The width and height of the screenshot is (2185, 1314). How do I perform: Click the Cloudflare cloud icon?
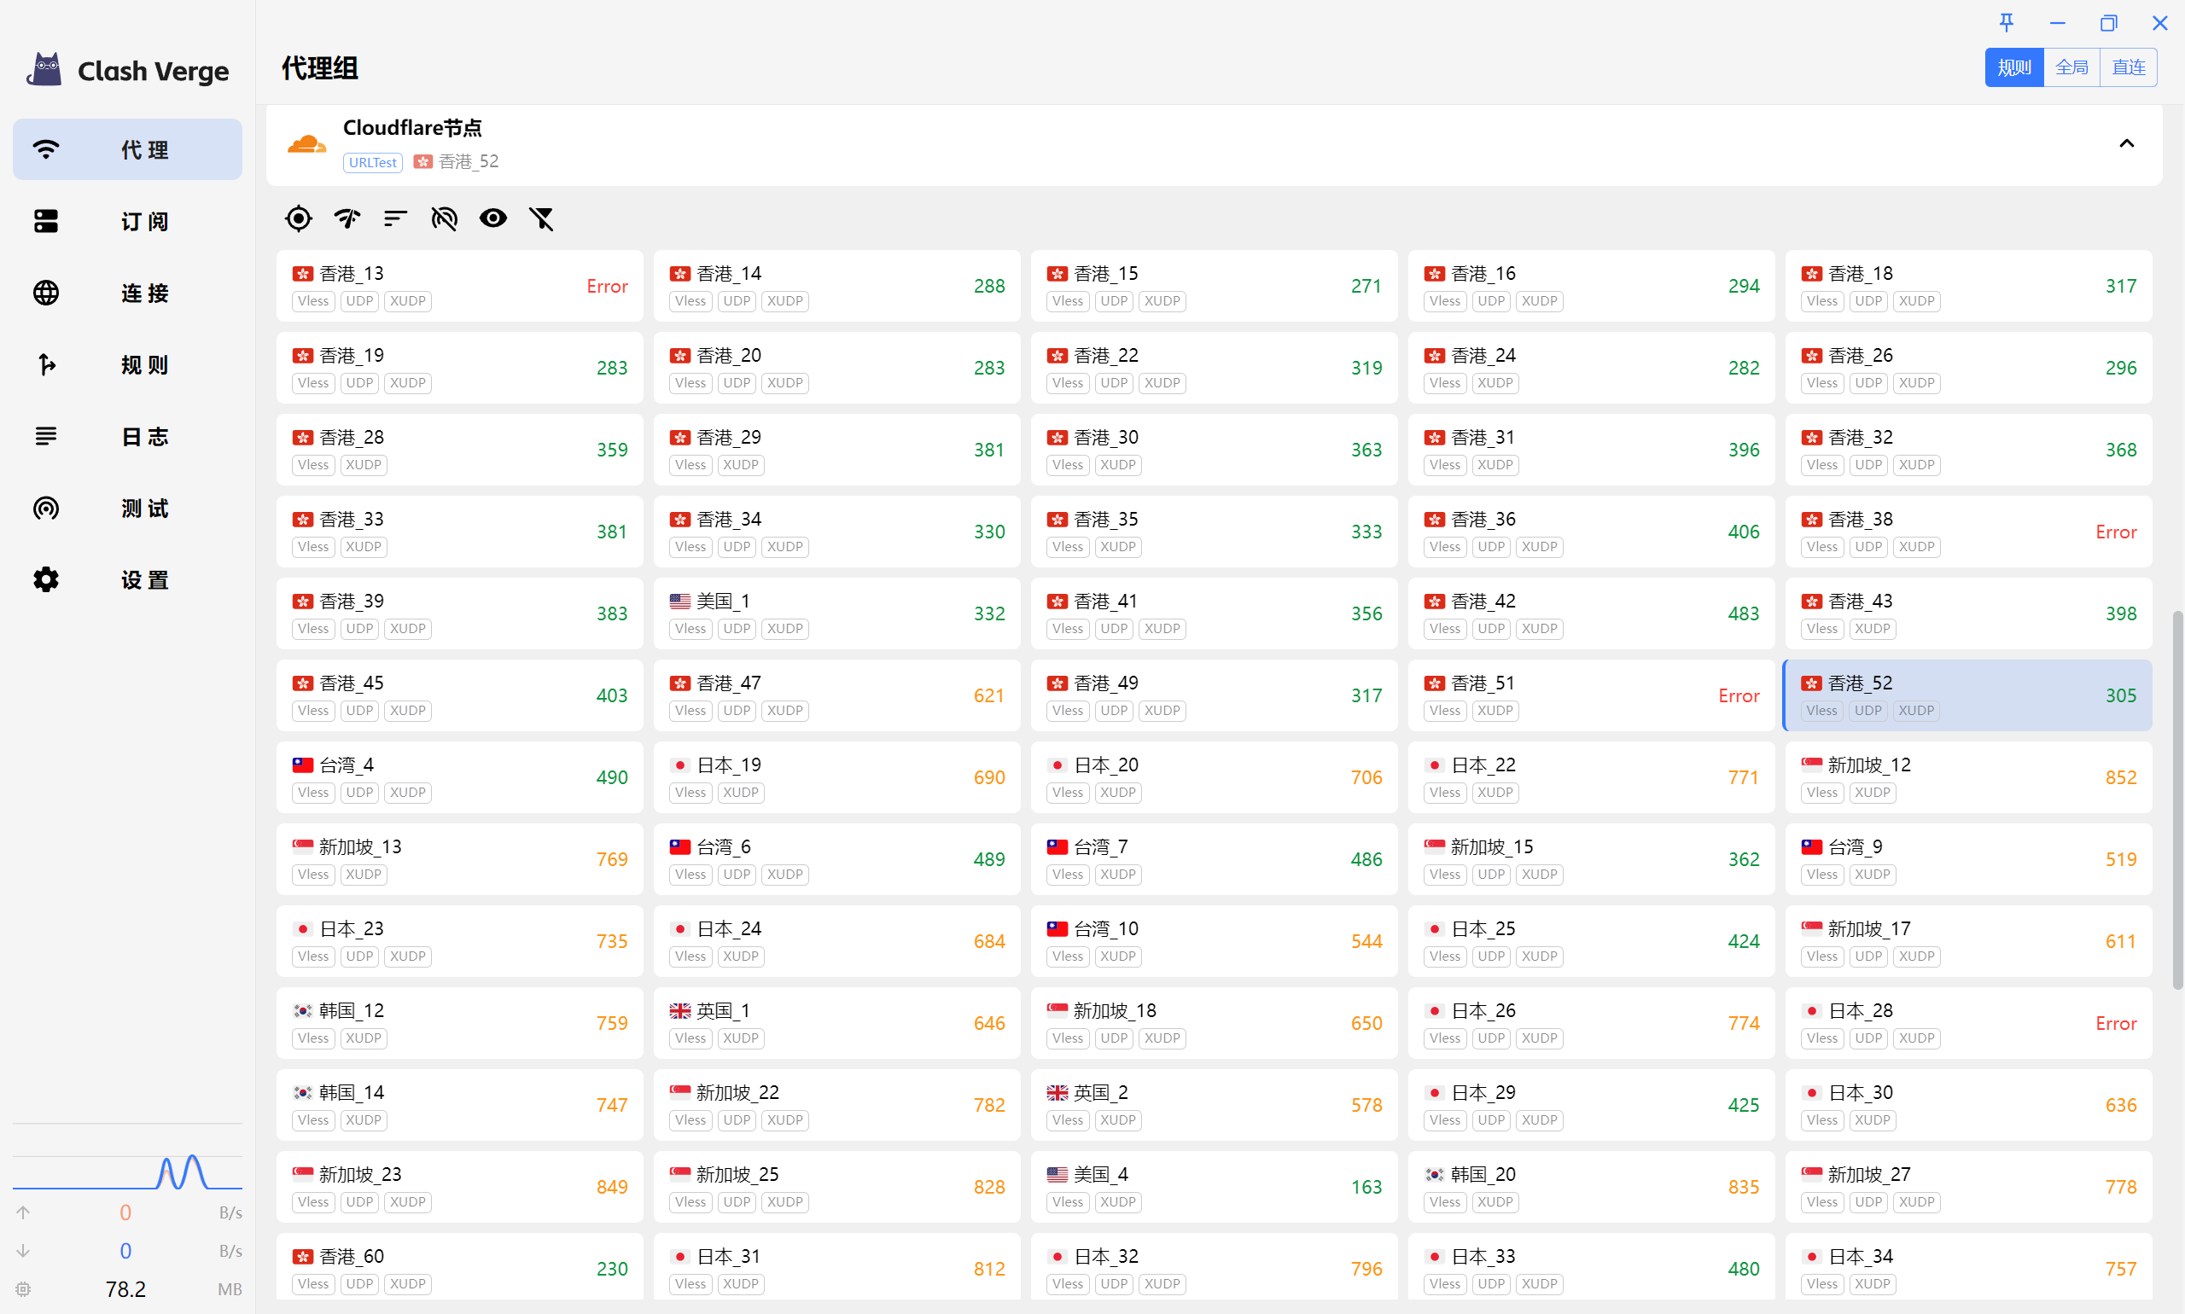pyautogui.click(x=306, y=144)
